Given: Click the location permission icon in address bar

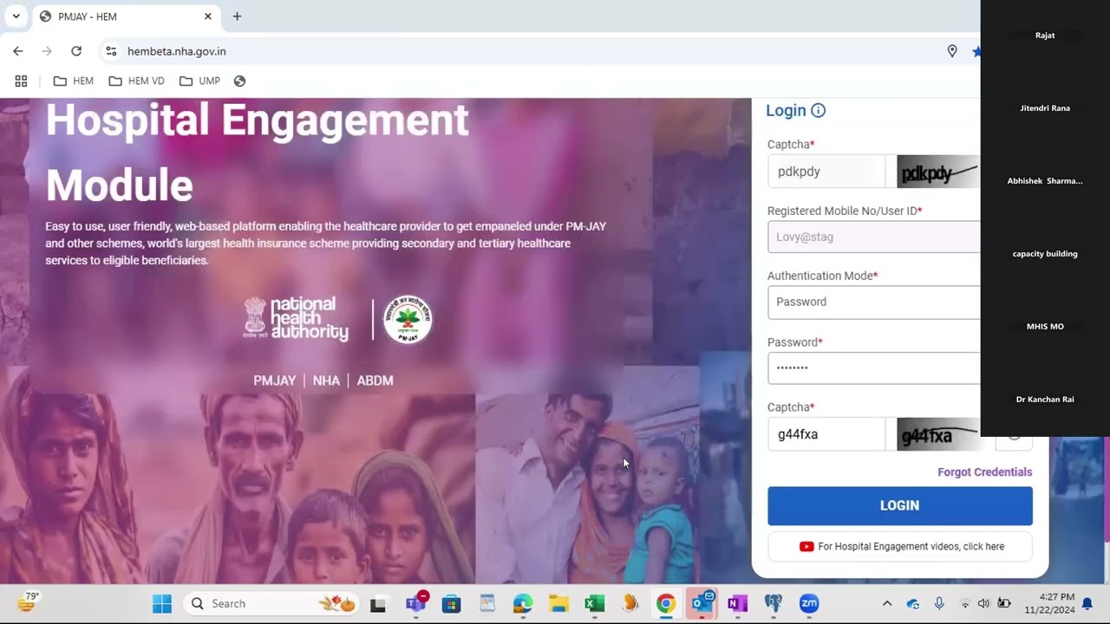Looking at the screenshot, I should pos(952,51).
